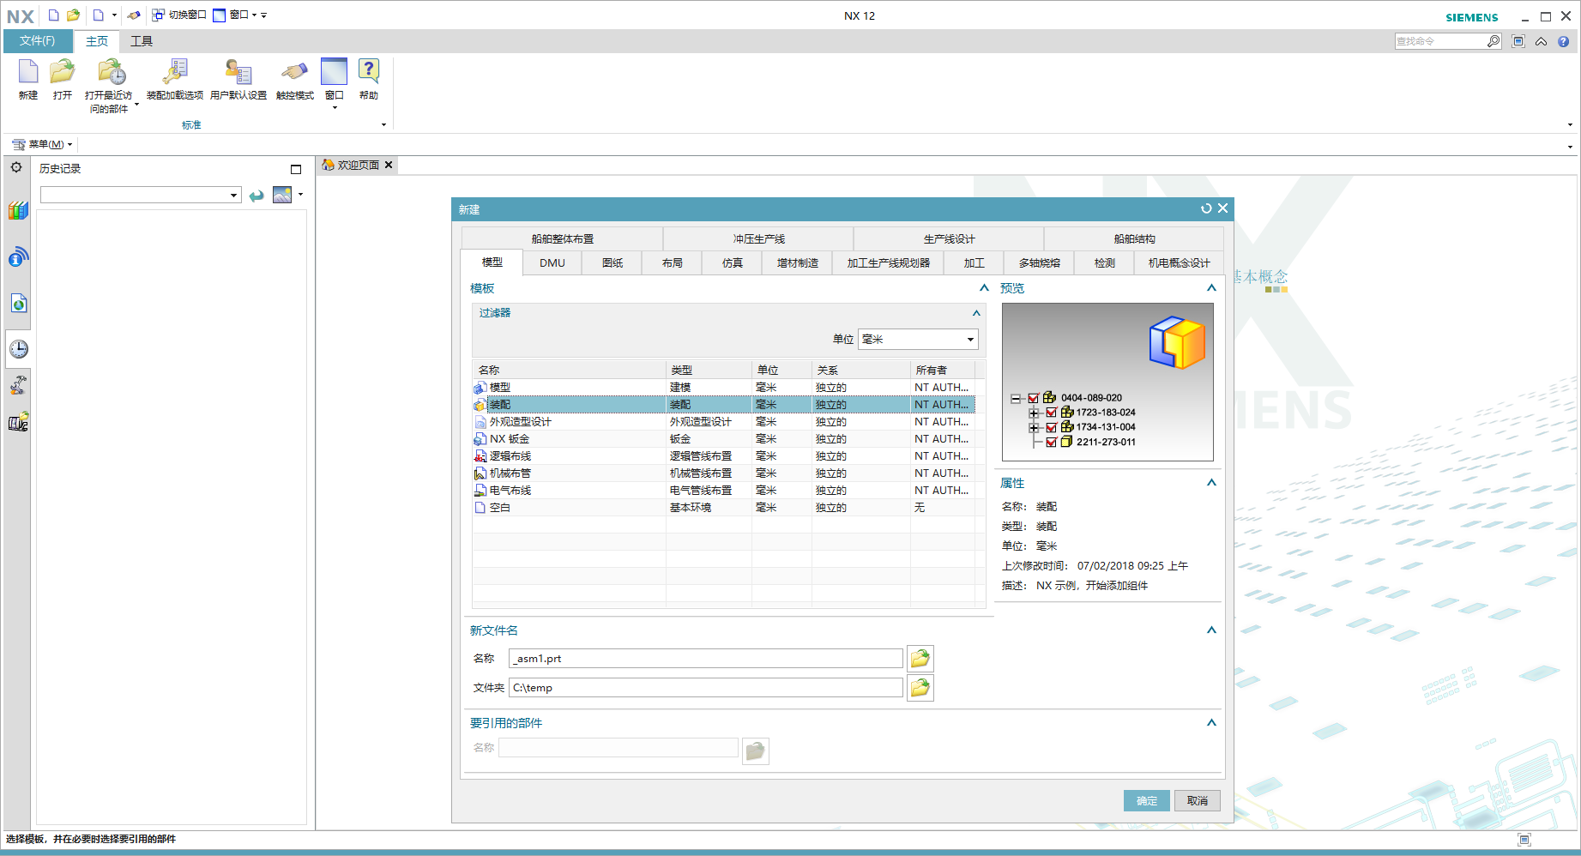Browse for file name with folder icon

pos(920,658)
